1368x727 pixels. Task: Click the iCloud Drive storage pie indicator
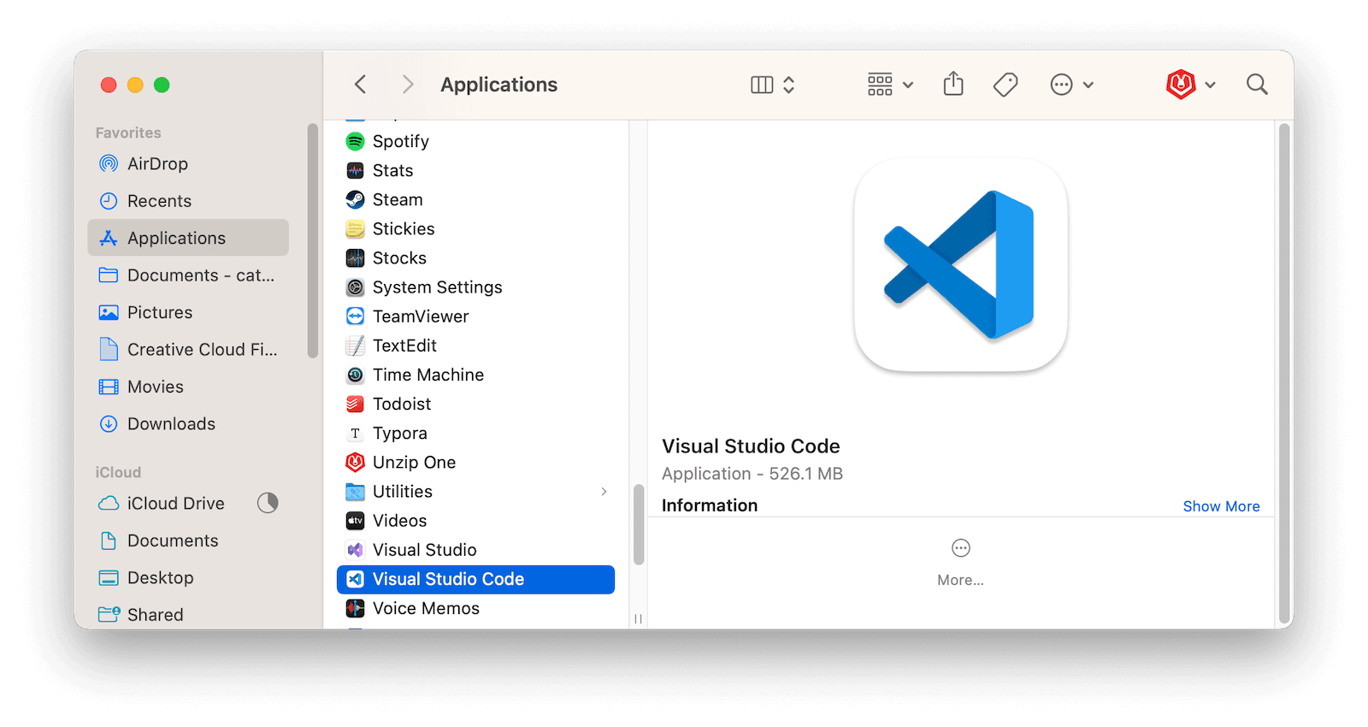(268, 503)
